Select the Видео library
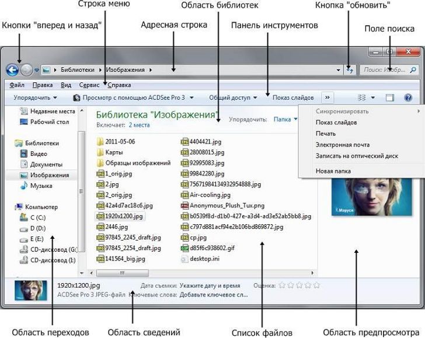Screen dimensions: 425x338 pos(34,154)
